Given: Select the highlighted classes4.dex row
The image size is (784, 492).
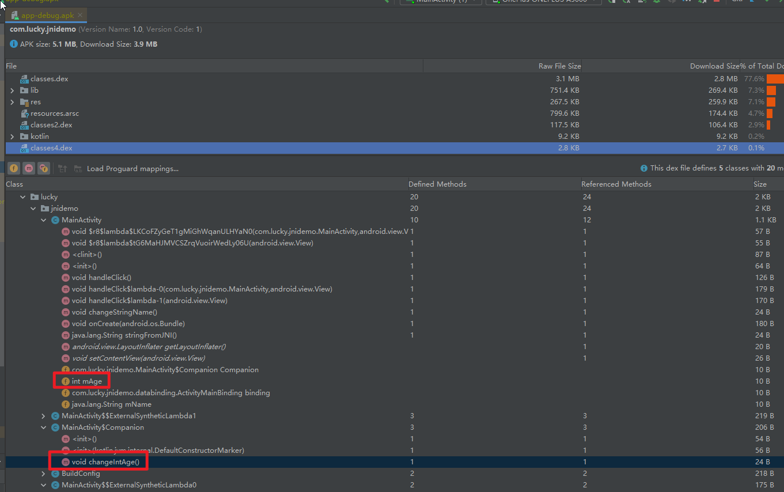Looking at the screenshot, I should pyautogui.click(x=395, y=148).
